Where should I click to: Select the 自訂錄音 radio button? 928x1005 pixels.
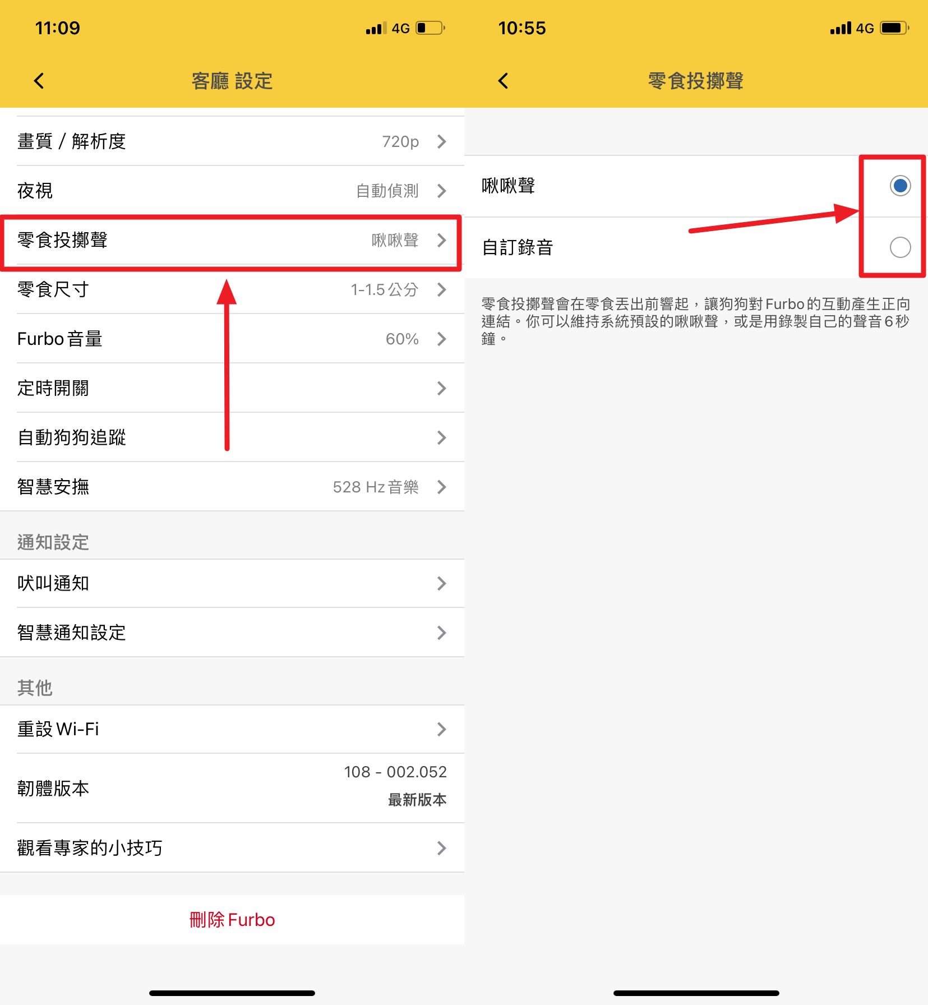[899, 247]
